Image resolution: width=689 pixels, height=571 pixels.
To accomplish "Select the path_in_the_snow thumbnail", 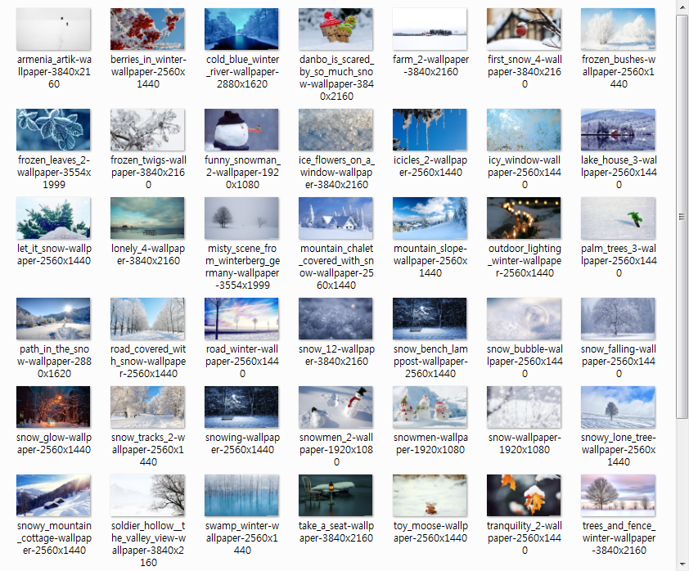I will [x=54, y=319].
